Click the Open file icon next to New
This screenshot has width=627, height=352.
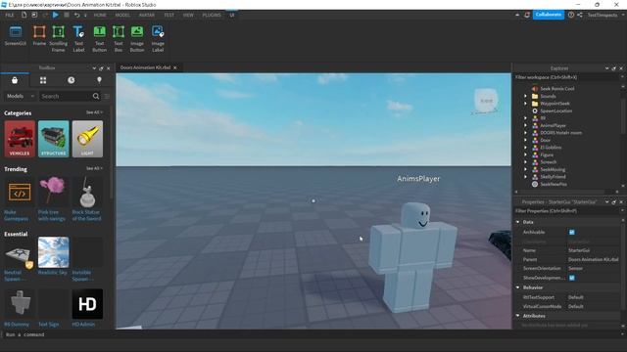click(34, 15)
